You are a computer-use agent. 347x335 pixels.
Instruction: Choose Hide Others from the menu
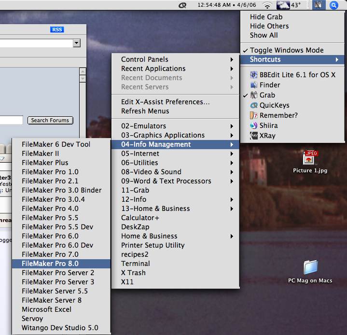tap(292, 26)
